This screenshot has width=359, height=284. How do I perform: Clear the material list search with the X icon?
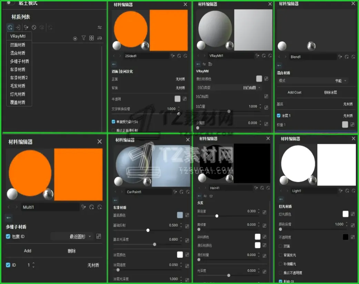tap(75, 39)
